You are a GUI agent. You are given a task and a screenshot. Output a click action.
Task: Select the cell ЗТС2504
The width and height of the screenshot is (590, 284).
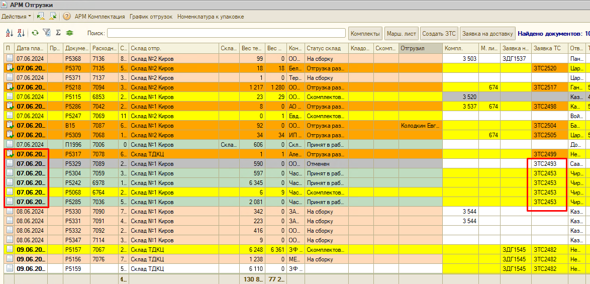click(x=550, y=125)
